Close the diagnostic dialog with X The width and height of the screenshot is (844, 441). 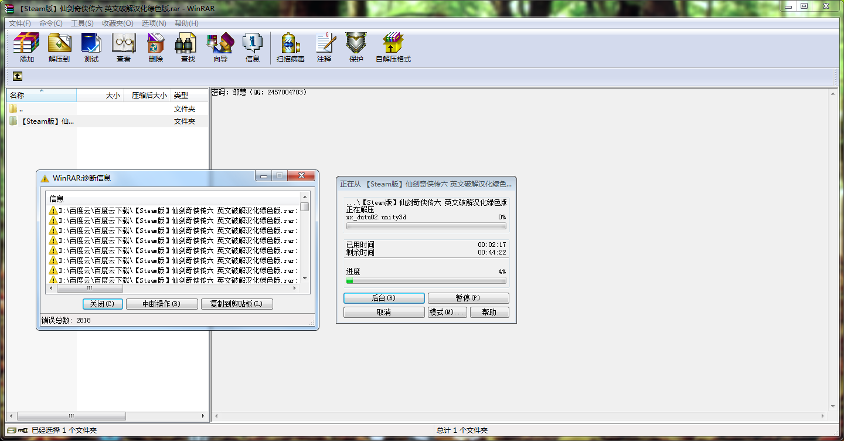click(301, 176)
